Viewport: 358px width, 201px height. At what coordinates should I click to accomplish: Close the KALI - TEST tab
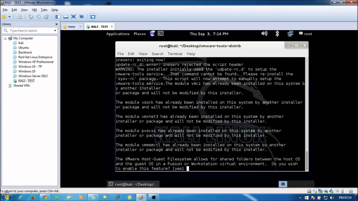(x=112, y=27)
